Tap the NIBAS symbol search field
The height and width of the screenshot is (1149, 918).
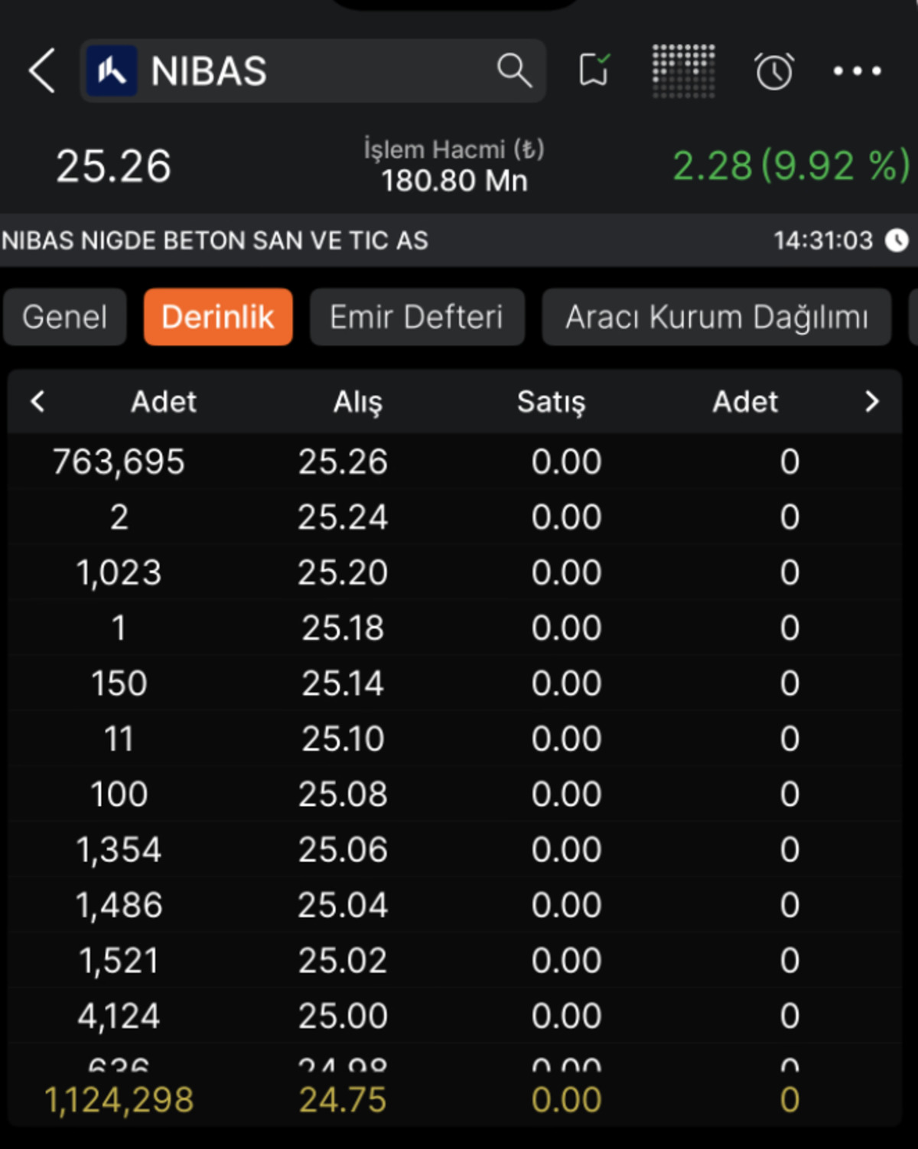313,71
